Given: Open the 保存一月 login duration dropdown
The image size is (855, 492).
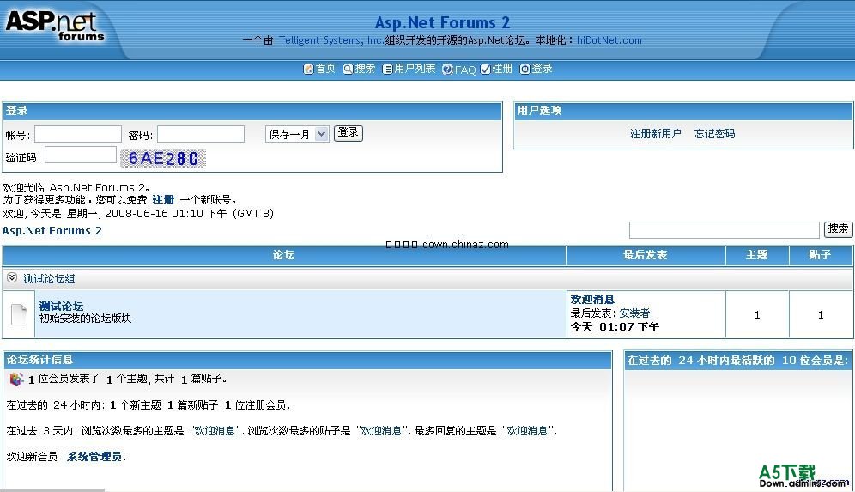Looking at the screenshot, I should pyautogui.click(x=297, y=134).
